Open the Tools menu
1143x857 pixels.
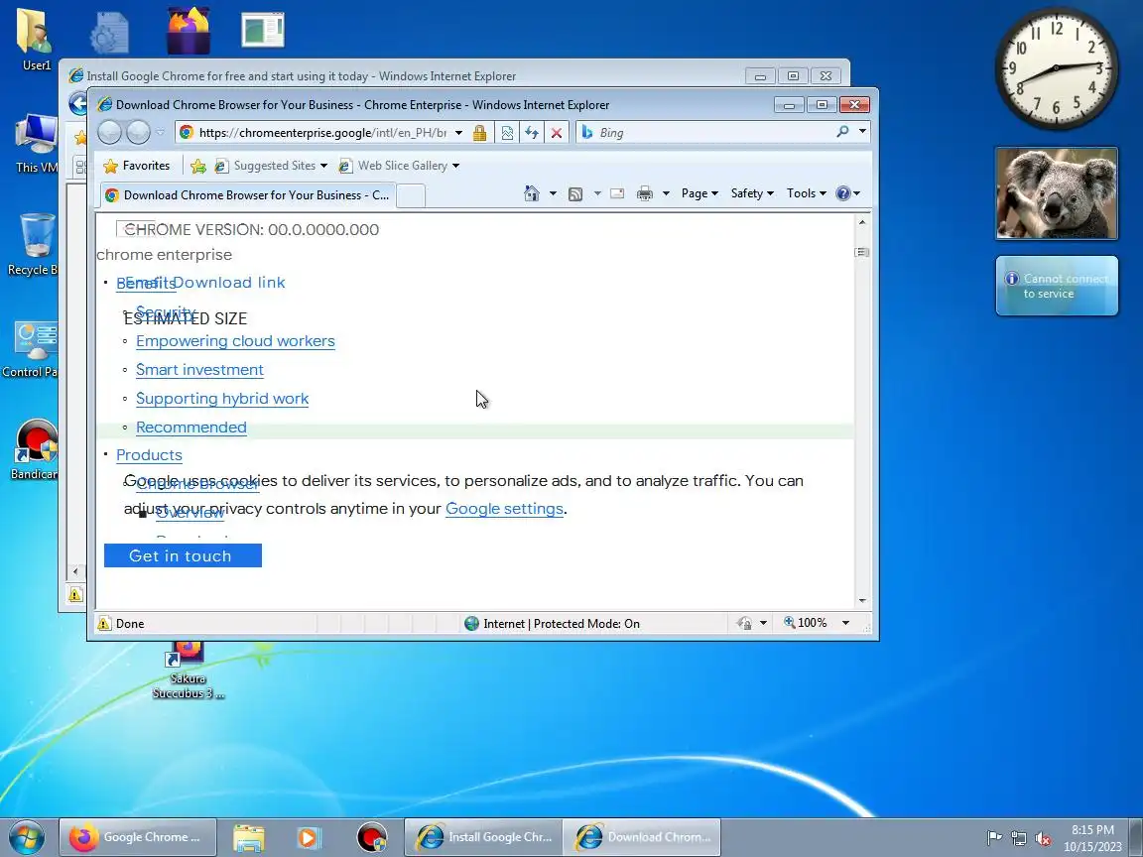coord(807,193)
